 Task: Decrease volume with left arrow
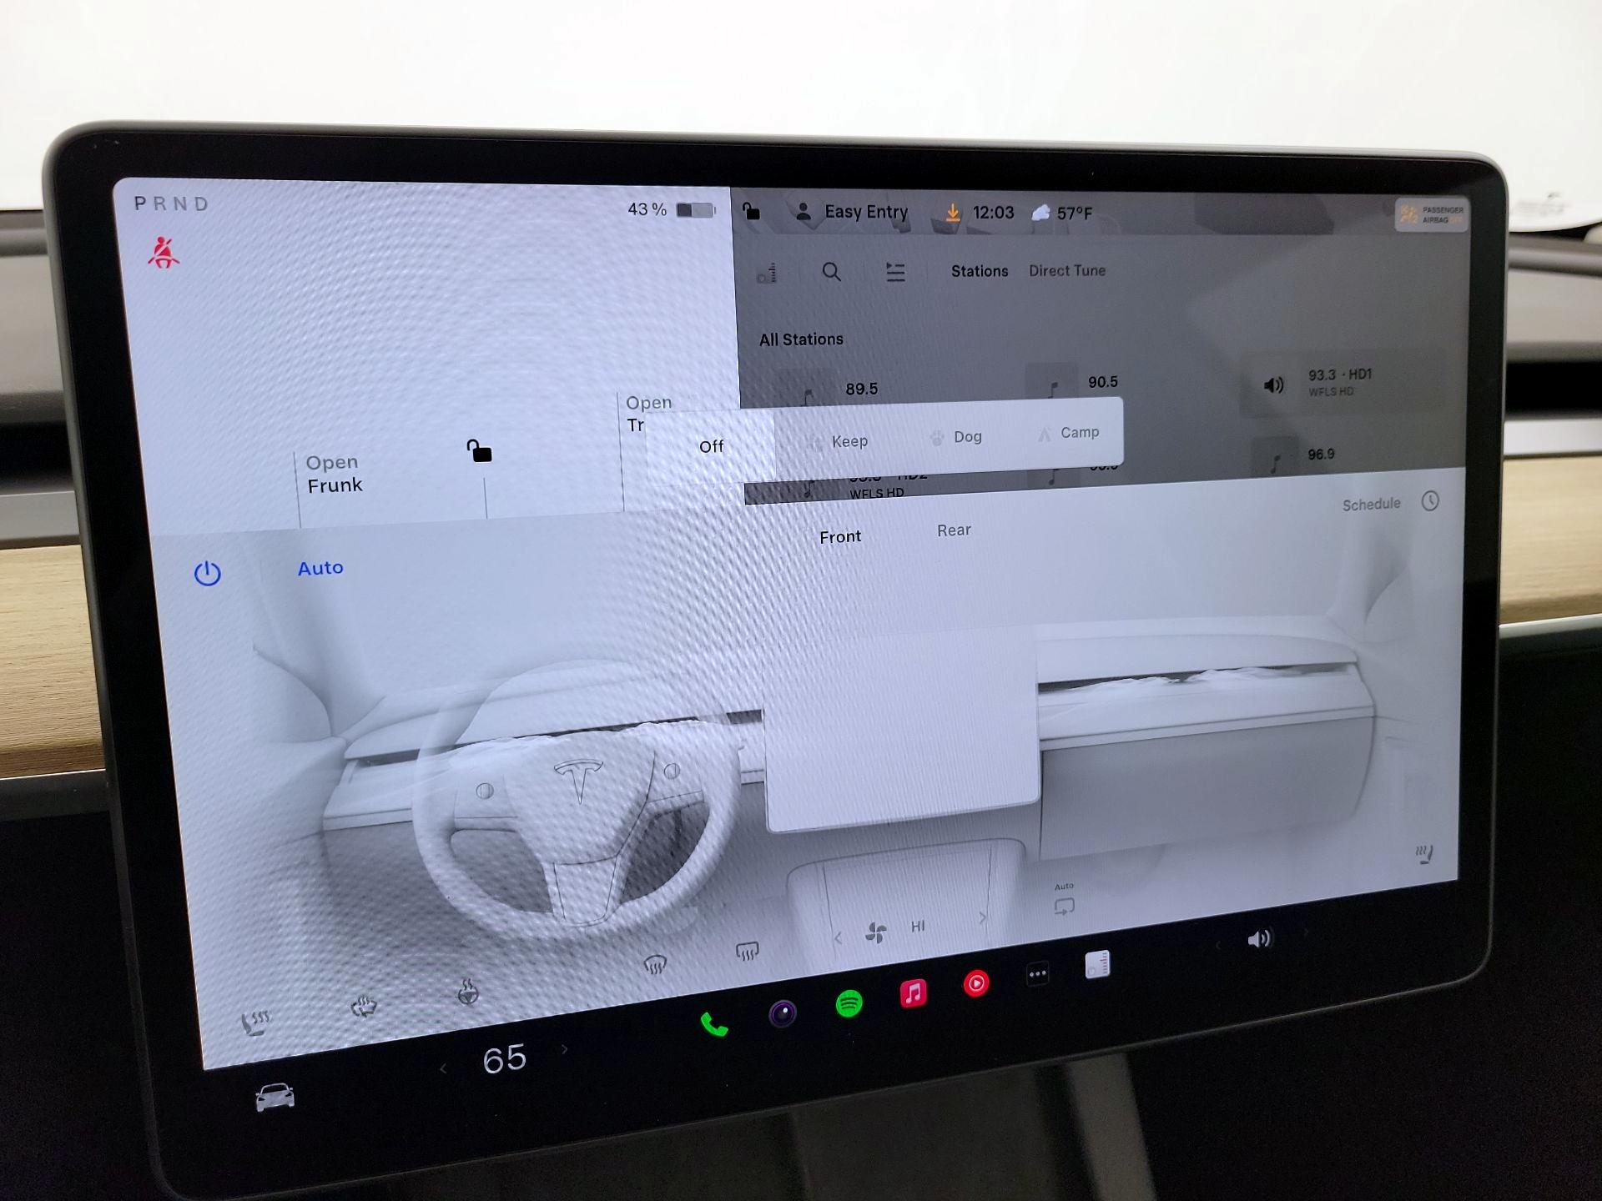(x=1218, y=945)
